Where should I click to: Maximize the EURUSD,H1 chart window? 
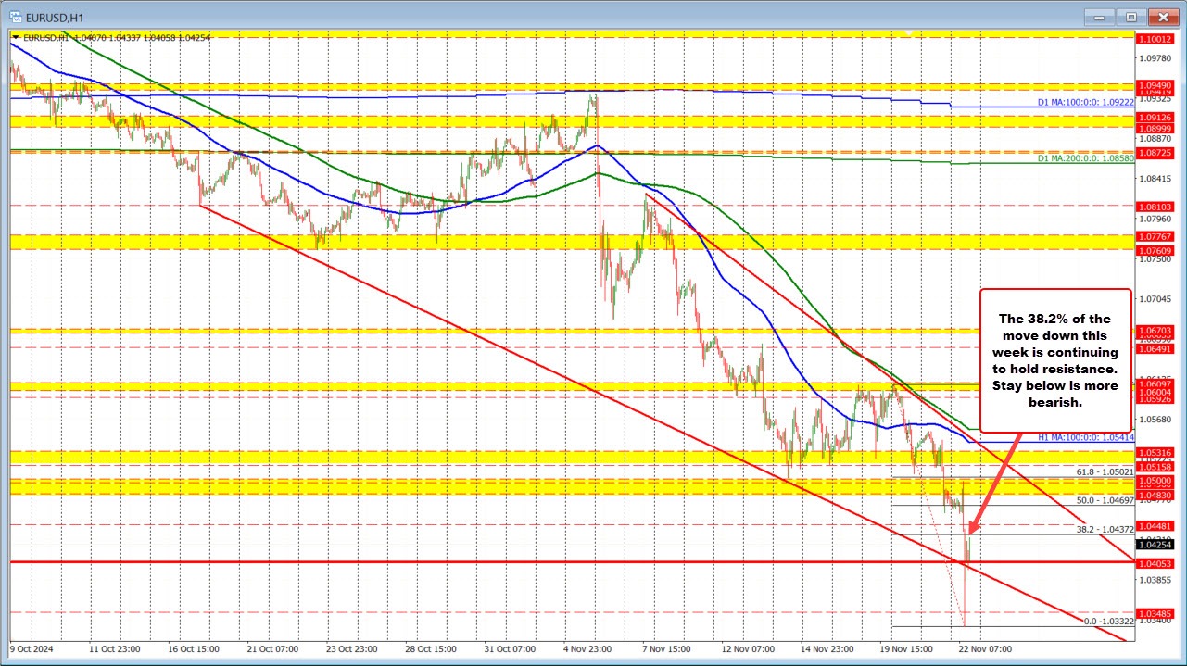tap(1130, 16)
